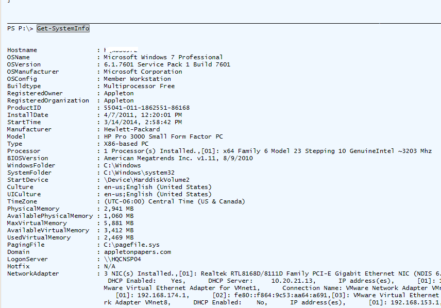This screenshot has width=441, height=308.
Task: Click the PhysicalMemory 2,941 MB value
Action: pos(118,209)
